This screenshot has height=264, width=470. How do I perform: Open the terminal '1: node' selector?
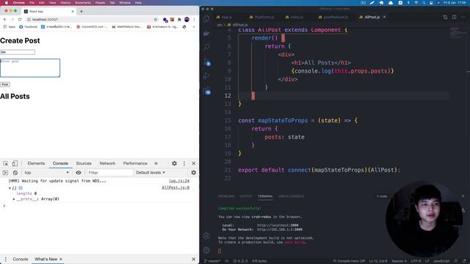pyautogui.click(x=382, y=197)
